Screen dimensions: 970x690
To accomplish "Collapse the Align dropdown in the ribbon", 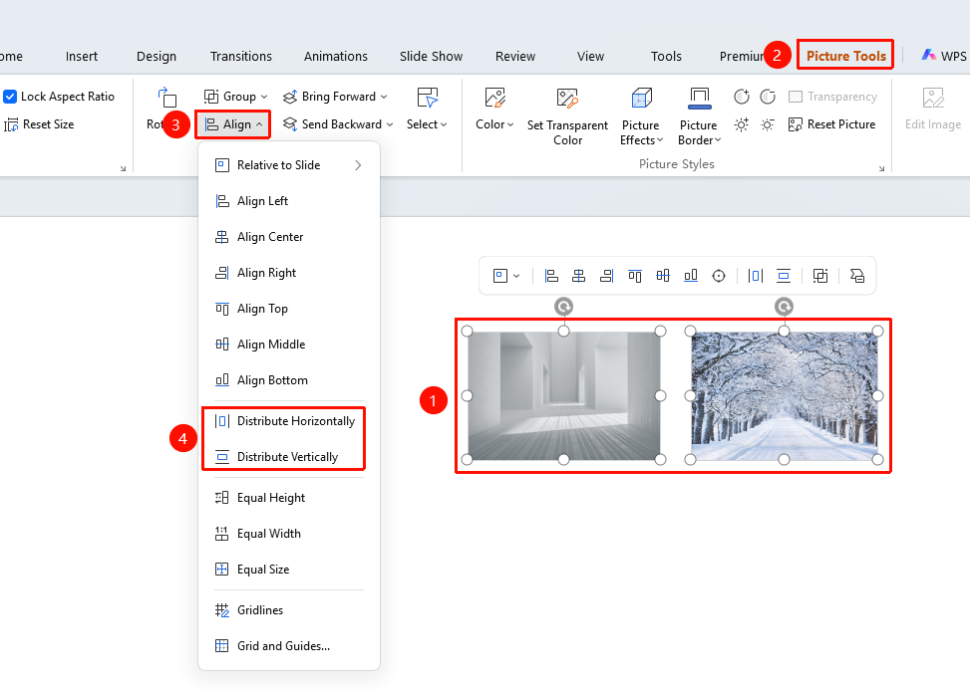I will pyautogui.click(x=233, y=124).
